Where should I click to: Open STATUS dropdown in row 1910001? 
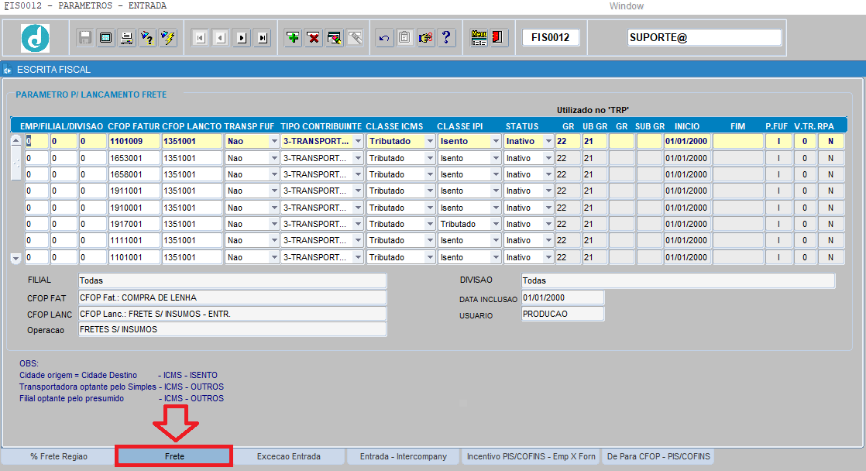tap(548, 208)
